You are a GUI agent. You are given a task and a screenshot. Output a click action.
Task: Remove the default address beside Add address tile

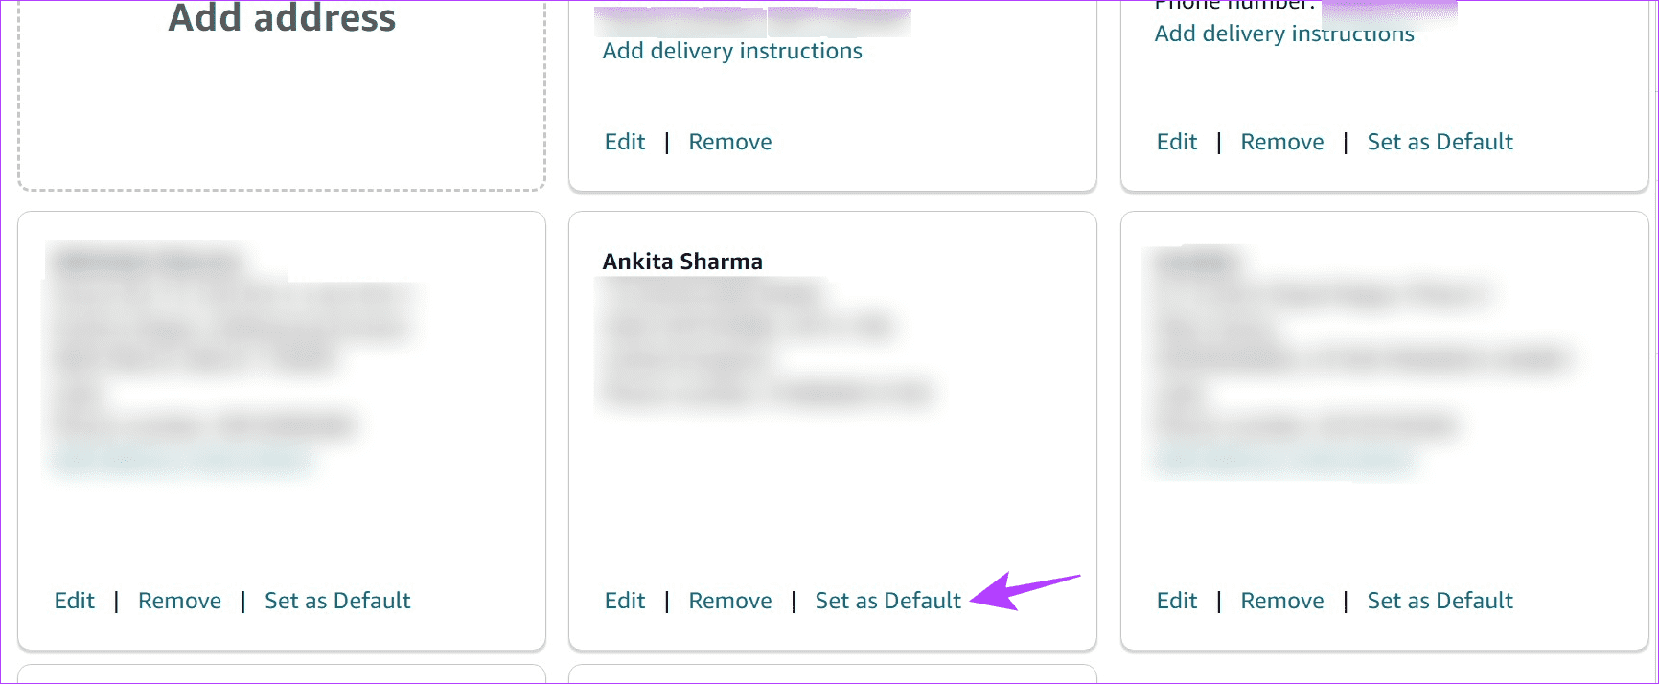click(730, 142)
